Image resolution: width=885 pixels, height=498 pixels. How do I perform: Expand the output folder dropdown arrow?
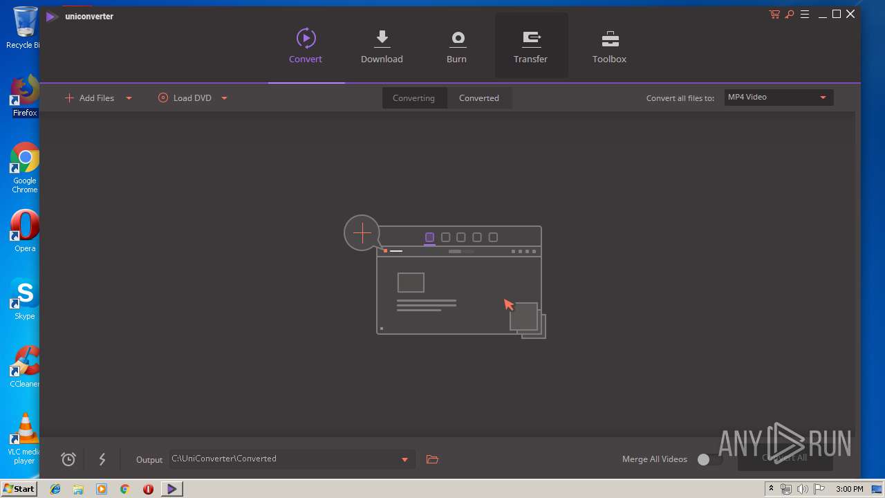(x=405, y=459)
